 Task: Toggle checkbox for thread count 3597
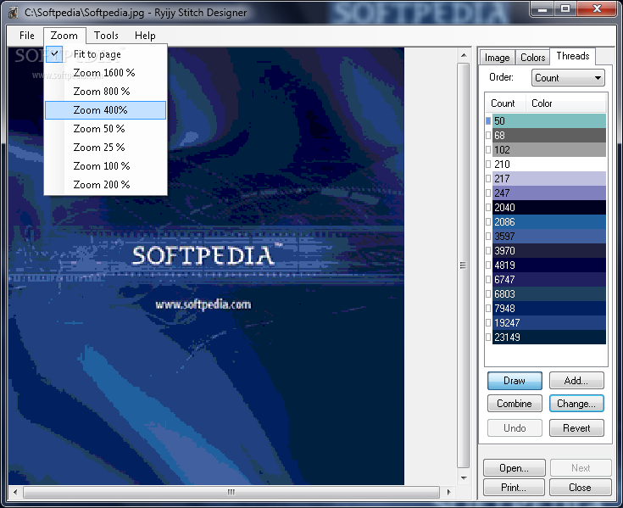coord(488,236)
